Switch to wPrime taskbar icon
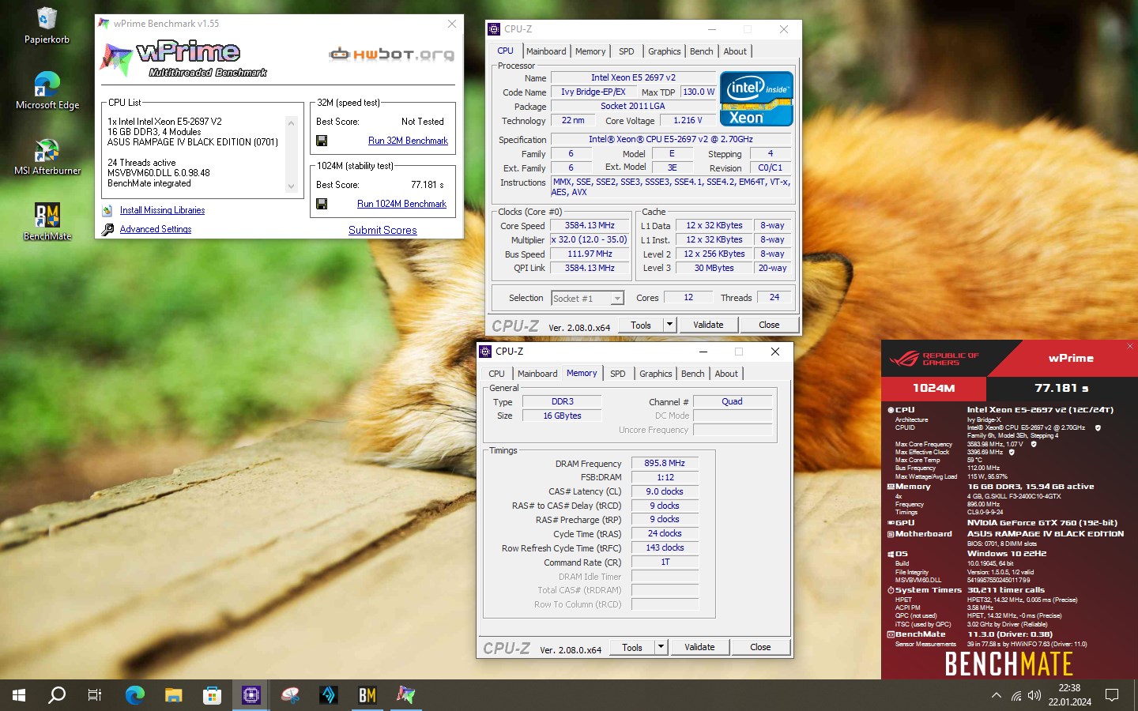 (405, 695)
